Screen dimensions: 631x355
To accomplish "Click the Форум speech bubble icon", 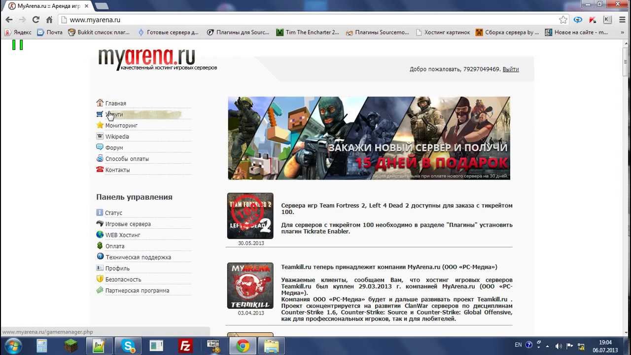I will (100, 147).
